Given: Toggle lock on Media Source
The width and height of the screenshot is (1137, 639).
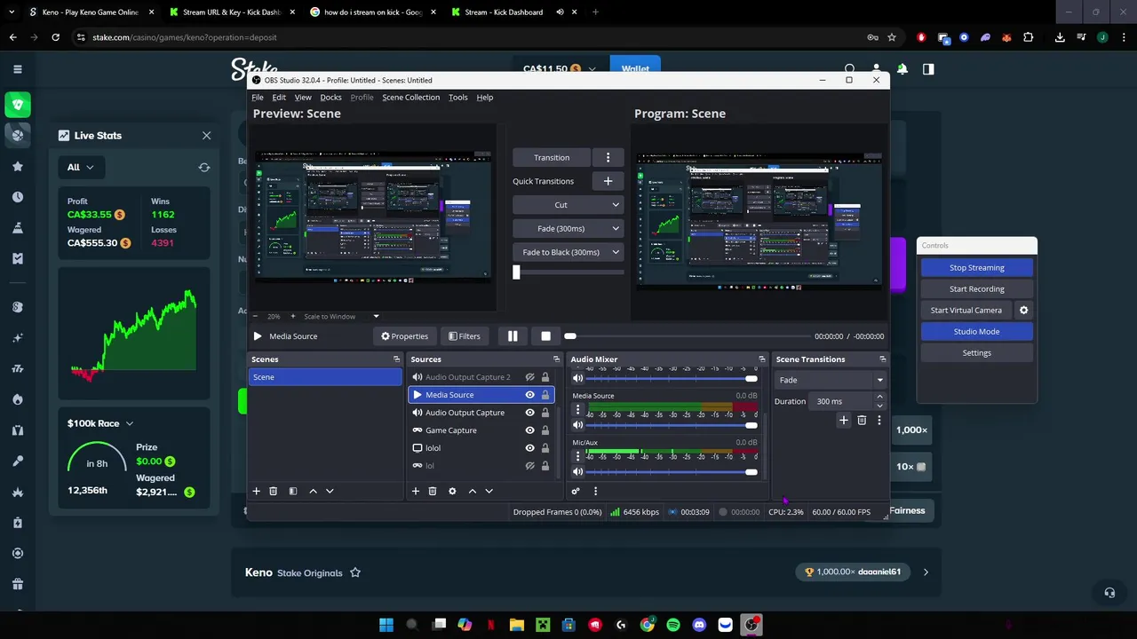Looking at the screenshot, I should click(x=545, y=395).
